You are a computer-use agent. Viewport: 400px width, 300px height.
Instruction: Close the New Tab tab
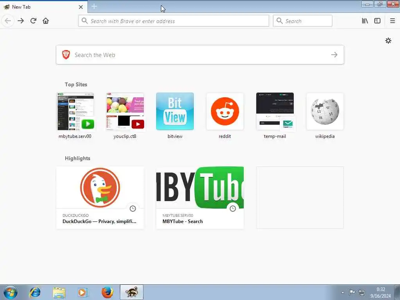click(x=80, y=7)
